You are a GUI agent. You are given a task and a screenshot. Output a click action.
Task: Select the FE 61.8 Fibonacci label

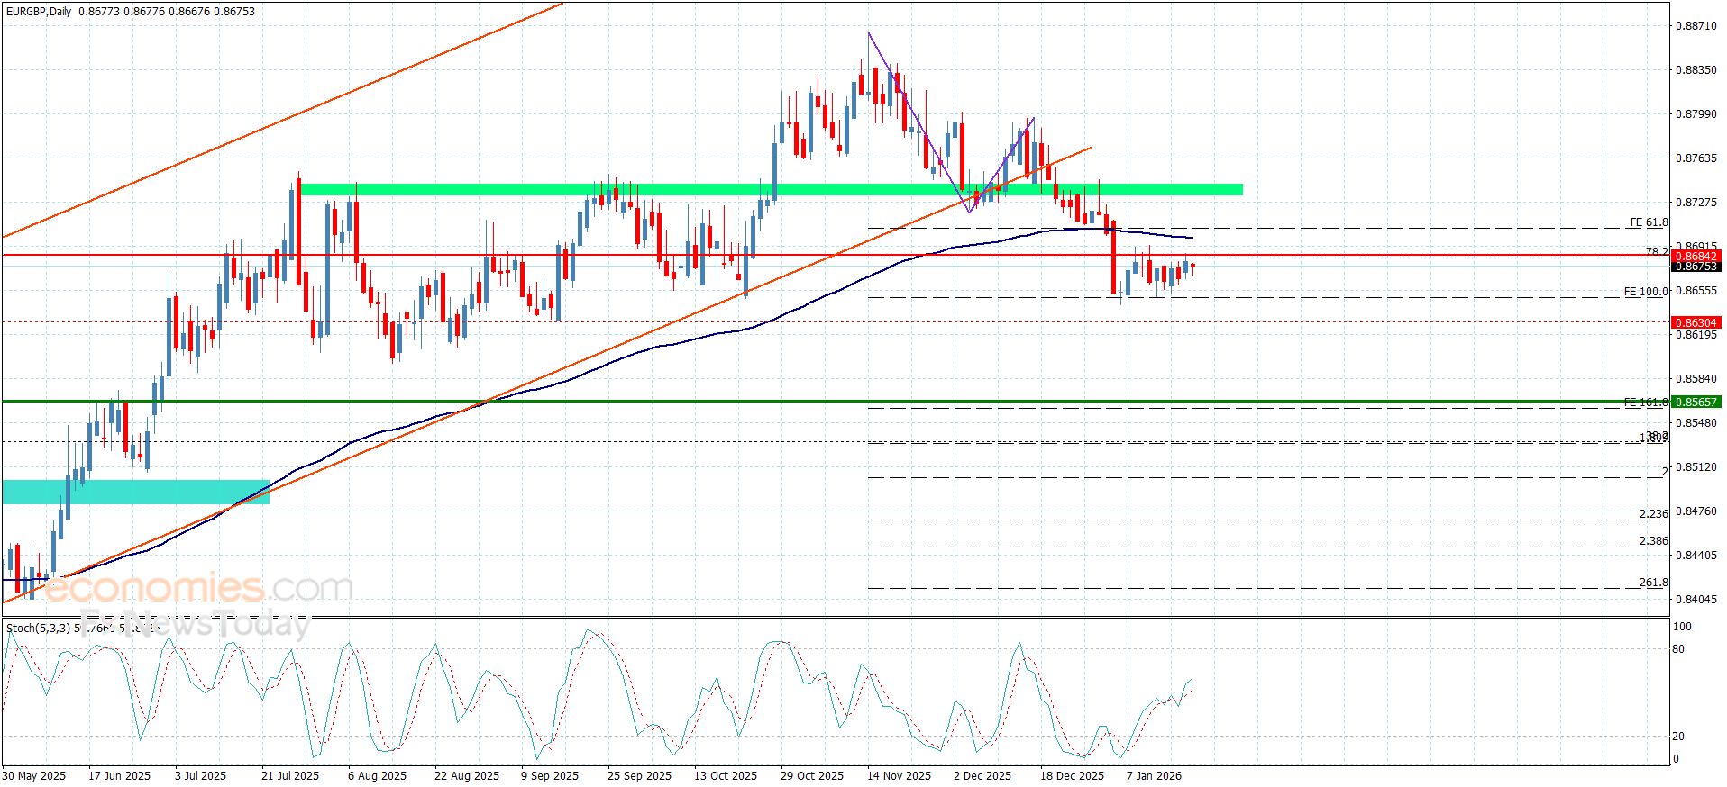point(1648,222)
